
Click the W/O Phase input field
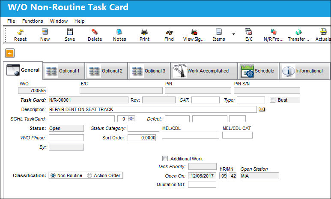(66, 138)
